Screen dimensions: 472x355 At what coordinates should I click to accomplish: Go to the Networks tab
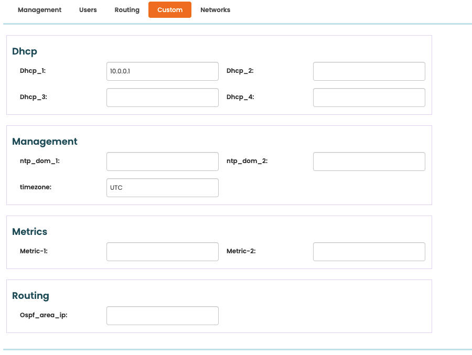point(215,9)
